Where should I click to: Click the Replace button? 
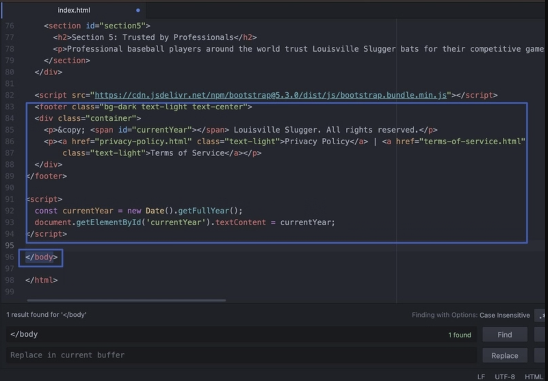(505, 356)
